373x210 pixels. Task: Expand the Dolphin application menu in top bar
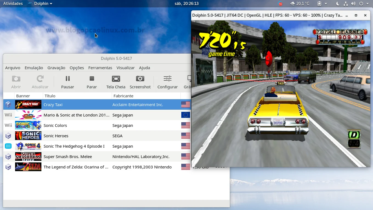tap(40, 4)
